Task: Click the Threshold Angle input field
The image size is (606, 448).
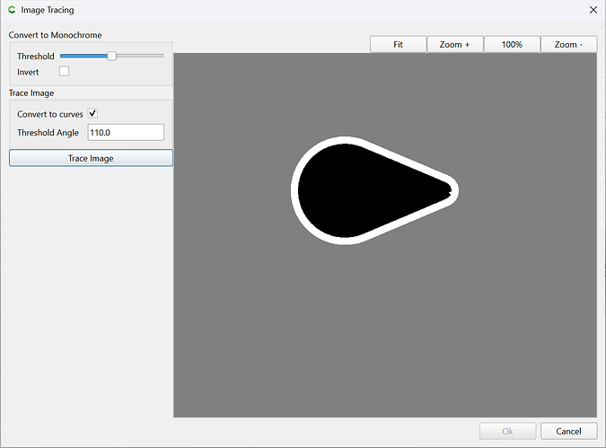Action: point(126,133)
